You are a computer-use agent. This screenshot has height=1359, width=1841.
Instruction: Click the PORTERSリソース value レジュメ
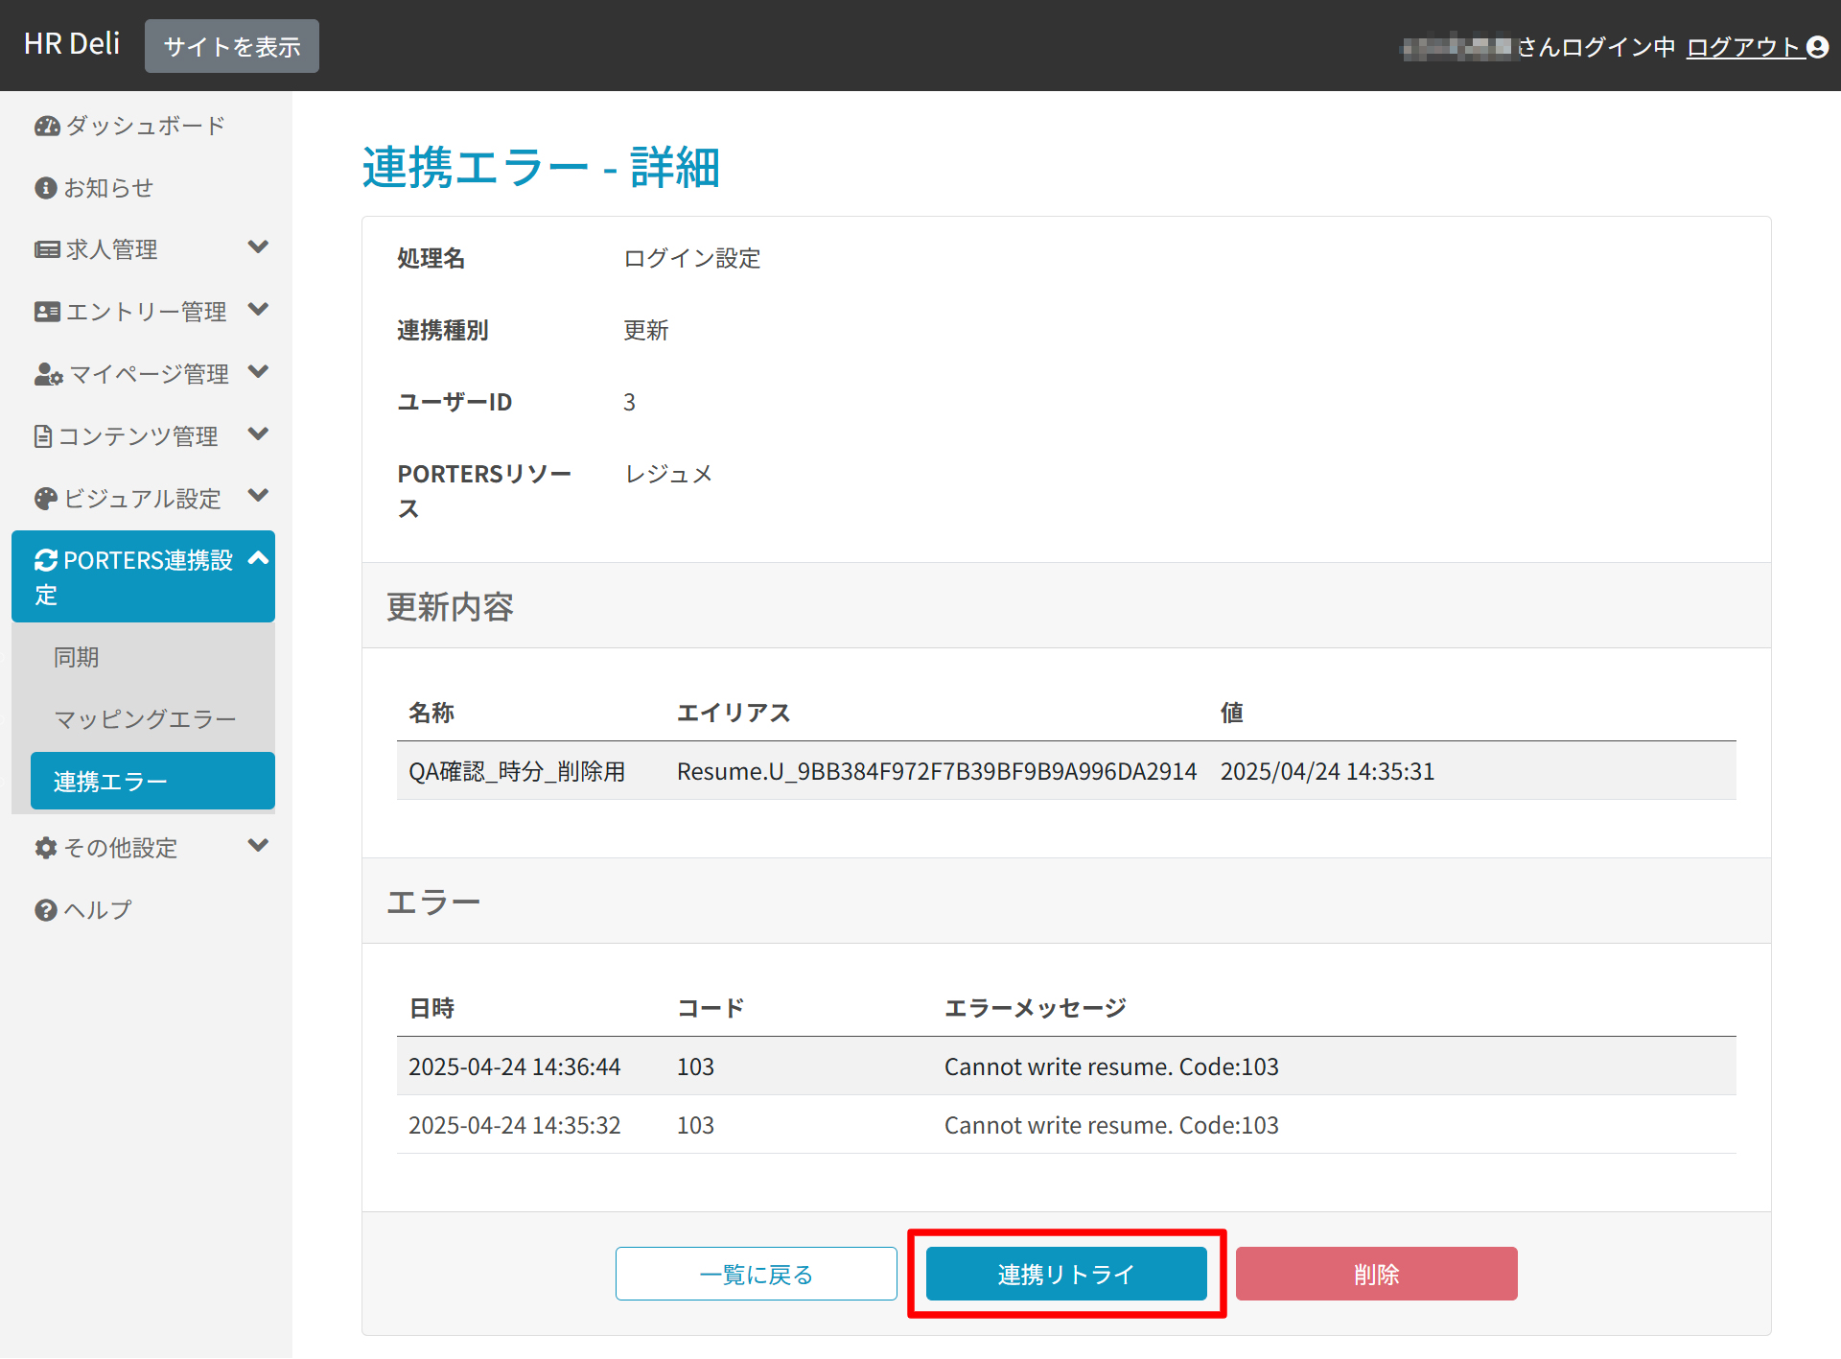(x=669, y=475)
